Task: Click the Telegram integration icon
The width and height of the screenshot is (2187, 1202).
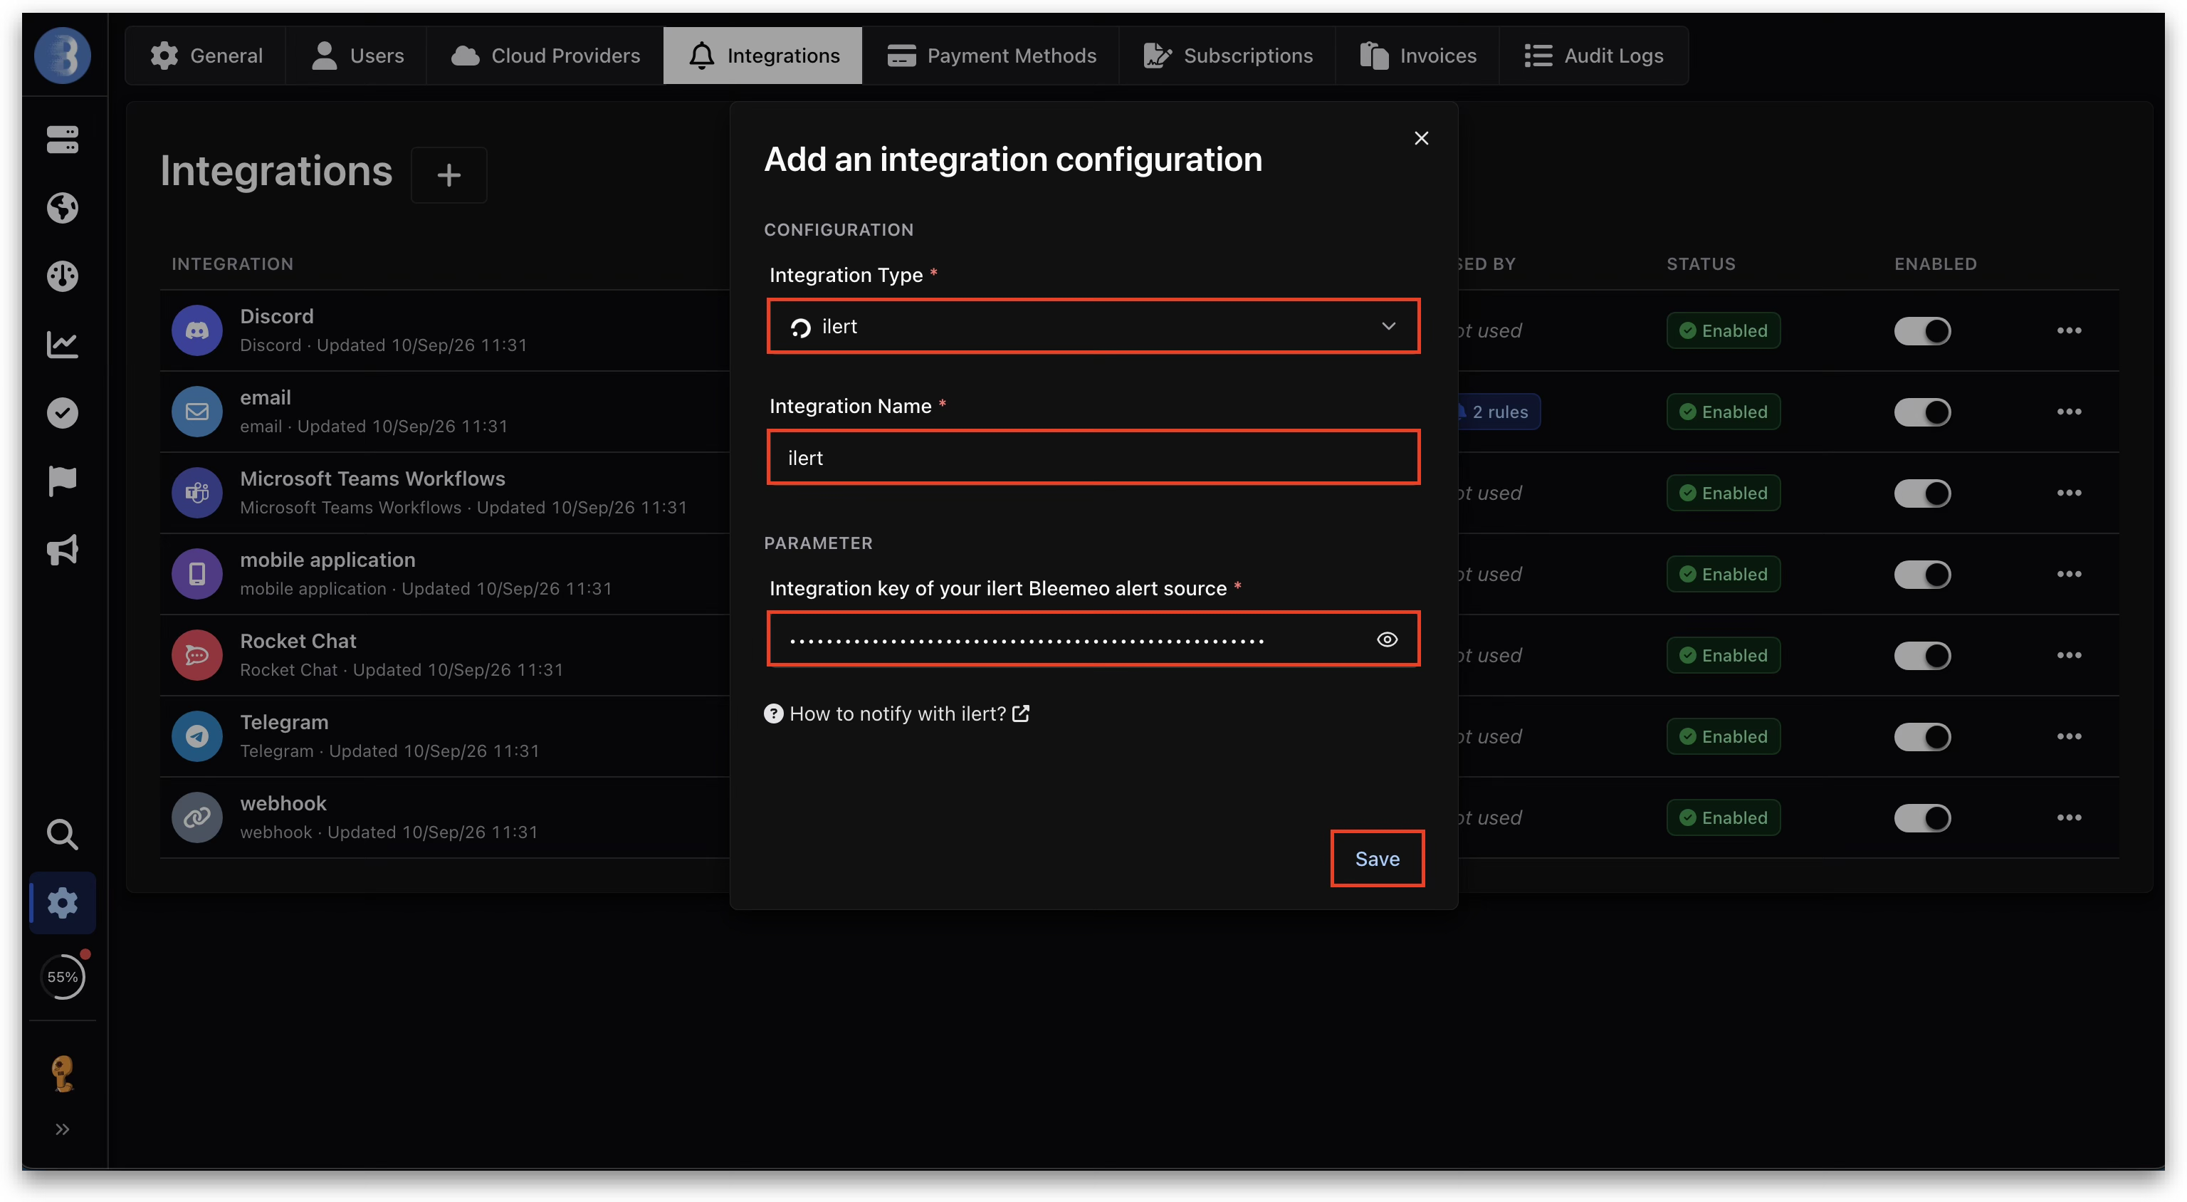Action: point(197,736)
